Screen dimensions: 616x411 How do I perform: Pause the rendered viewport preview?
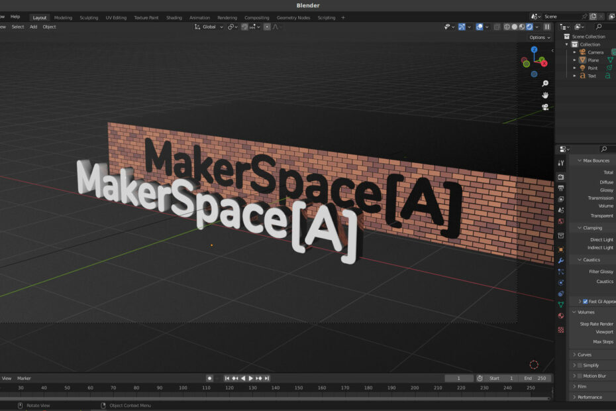click(547, 27)
